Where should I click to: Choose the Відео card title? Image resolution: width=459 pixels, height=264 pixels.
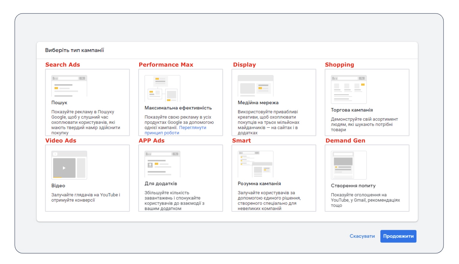58,186
